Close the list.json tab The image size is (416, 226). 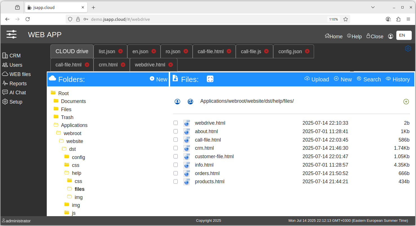121,51
